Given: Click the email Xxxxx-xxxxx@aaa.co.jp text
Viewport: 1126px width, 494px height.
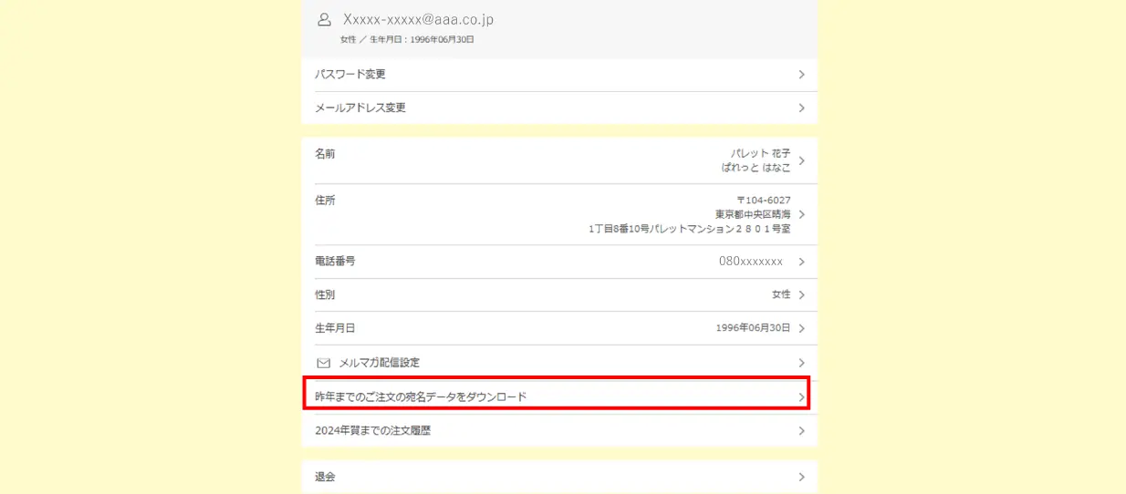Looking at the screenshot, I should (x=418, y=19).
